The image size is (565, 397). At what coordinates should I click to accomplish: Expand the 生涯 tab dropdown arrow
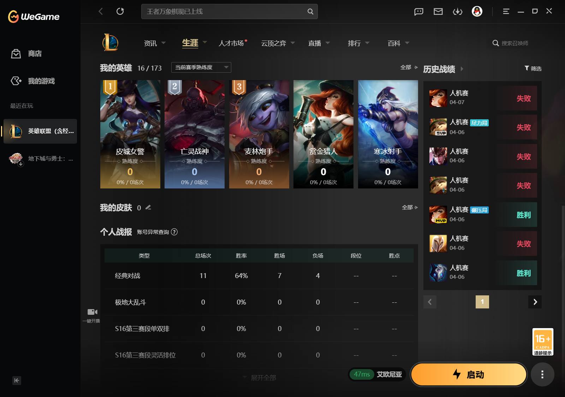pos(205,42)
